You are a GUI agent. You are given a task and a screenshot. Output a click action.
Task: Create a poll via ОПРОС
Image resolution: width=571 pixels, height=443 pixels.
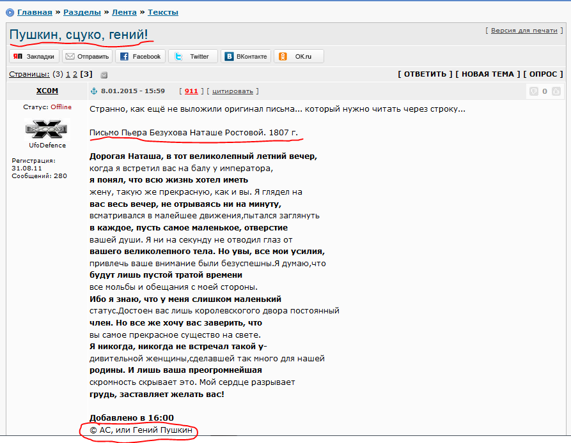544,74
